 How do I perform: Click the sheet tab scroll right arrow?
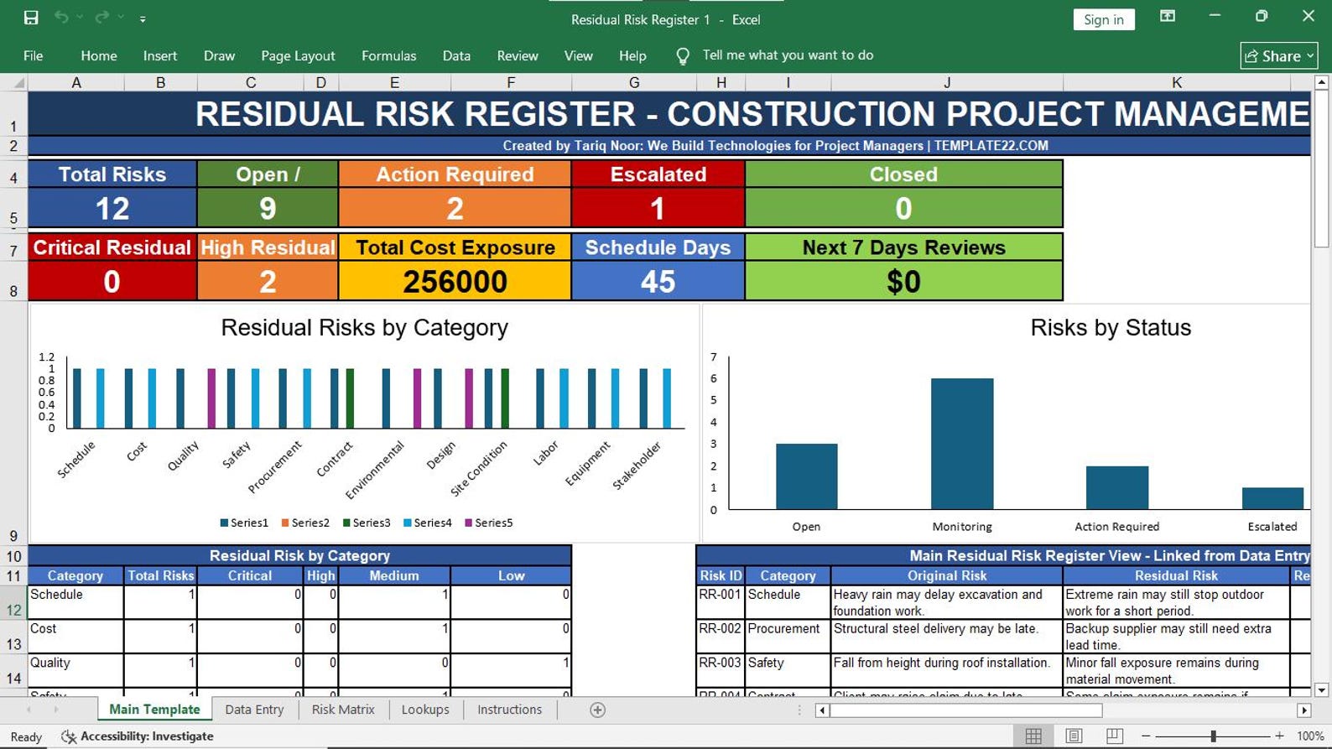click(56, 710)
